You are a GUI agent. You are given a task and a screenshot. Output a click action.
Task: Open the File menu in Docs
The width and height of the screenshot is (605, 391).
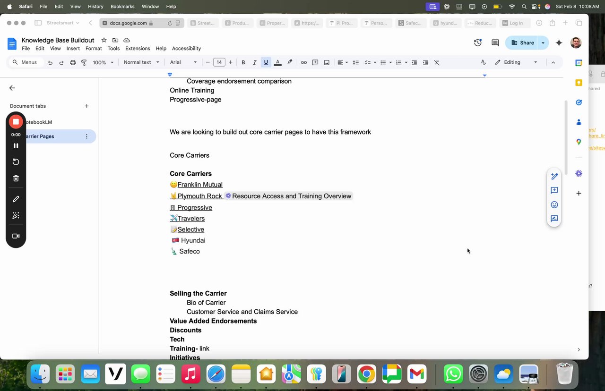[26, 48]
